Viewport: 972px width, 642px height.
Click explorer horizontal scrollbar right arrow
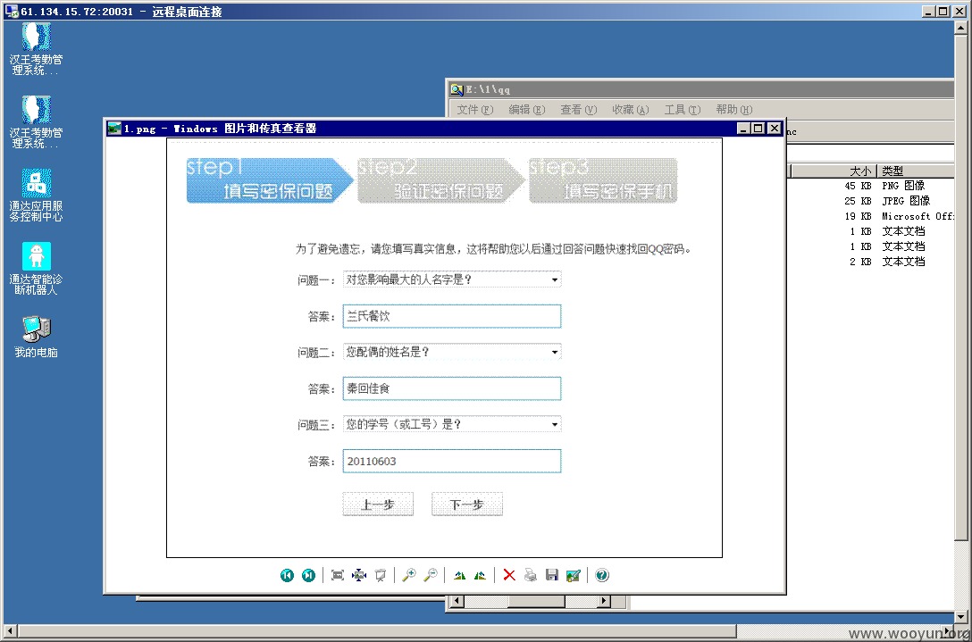click(604, 601)
